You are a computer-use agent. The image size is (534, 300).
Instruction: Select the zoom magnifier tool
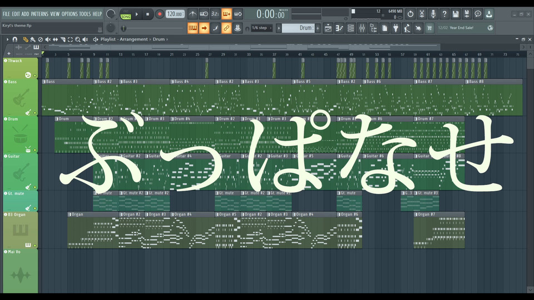(x=78, y=39)
